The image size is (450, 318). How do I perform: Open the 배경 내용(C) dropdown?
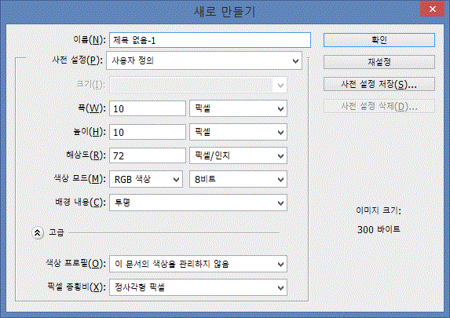point(199,203)
